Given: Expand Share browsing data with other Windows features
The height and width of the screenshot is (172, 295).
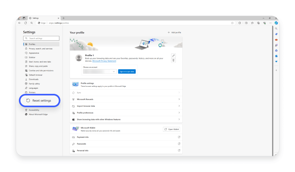Looking at the screenshot, I should pyautogui.click(x=126, y=119).
